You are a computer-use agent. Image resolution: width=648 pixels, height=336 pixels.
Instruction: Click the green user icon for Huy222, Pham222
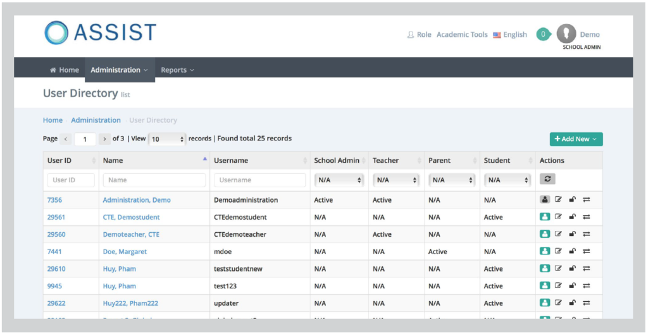click(545, 303)
